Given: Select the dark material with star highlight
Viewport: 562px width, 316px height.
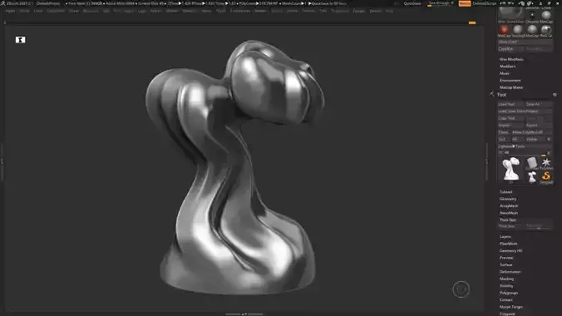Looking at the screenshot, I should [x=532, y=15].
